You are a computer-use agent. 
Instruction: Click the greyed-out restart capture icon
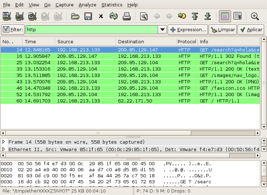58,16
